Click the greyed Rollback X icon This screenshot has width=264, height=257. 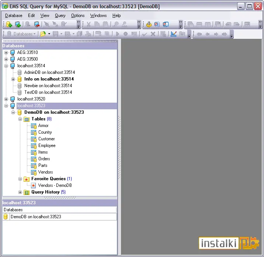tap(153, 34)
